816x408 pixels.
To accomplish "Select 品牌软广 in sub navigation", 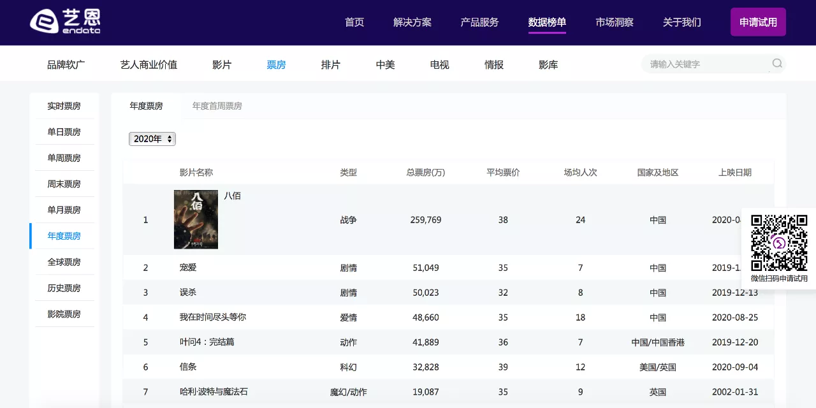I will coord(66,64).
